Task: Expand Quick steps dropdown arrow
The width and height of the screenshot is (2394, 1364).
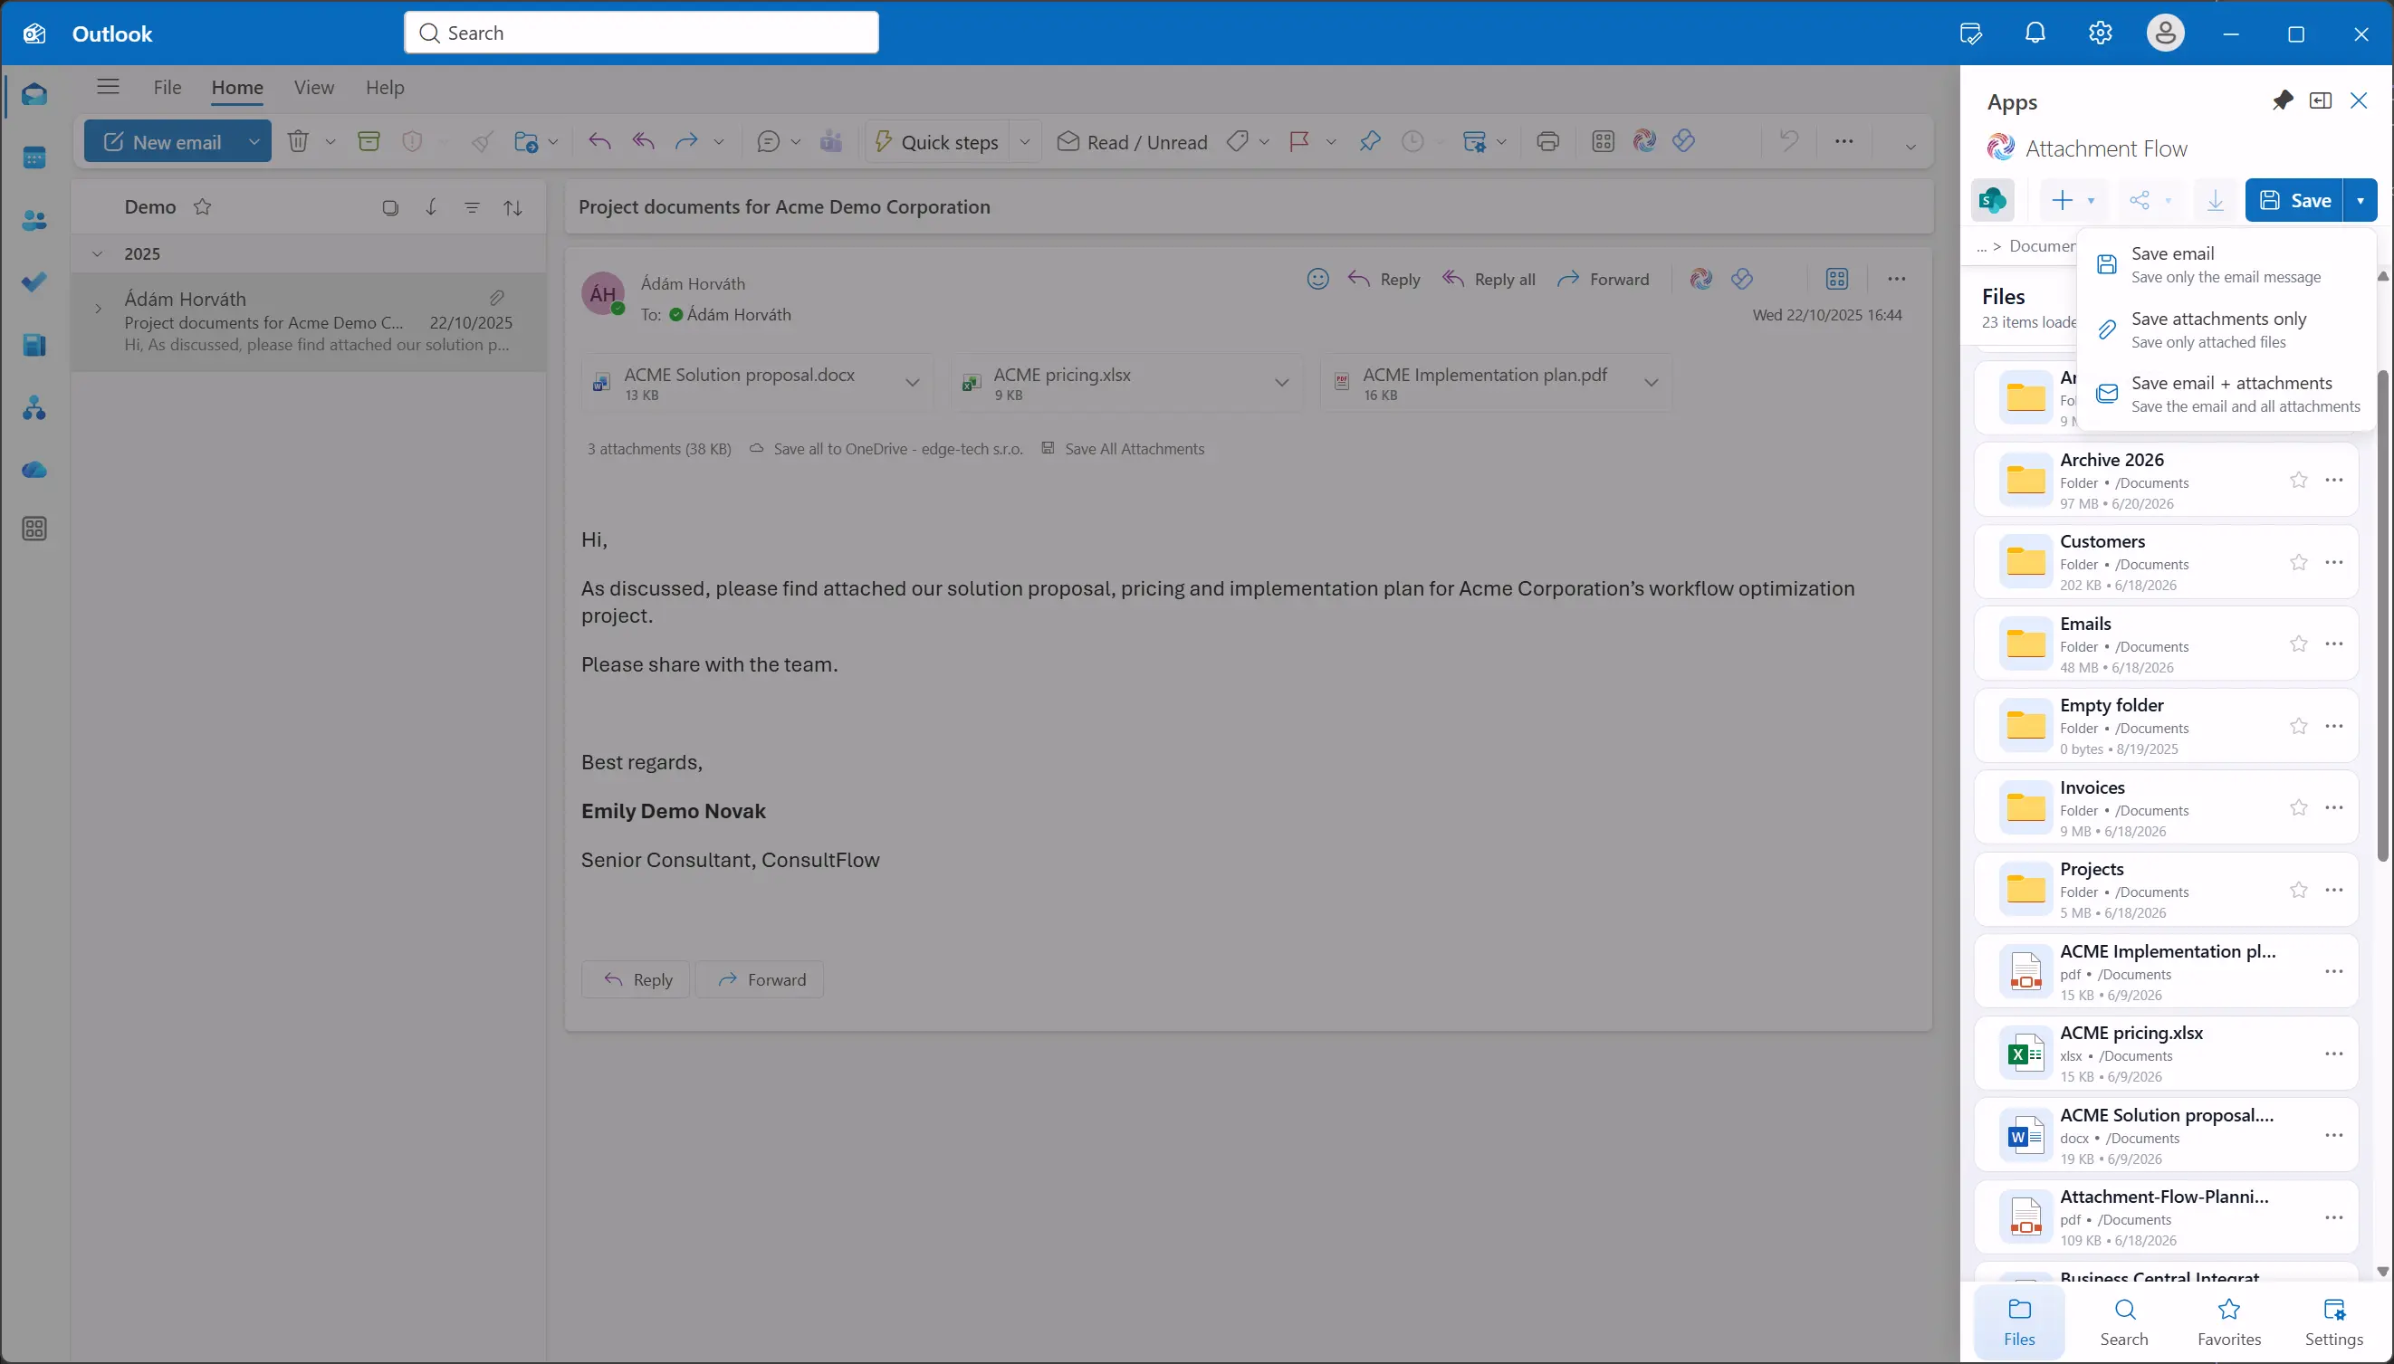Action: [1024, 141]
